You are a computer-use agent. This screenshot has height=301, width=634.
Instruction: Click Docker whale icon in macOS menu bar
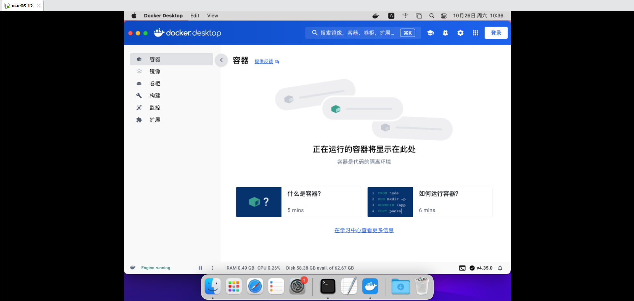(x=376, y=16)
